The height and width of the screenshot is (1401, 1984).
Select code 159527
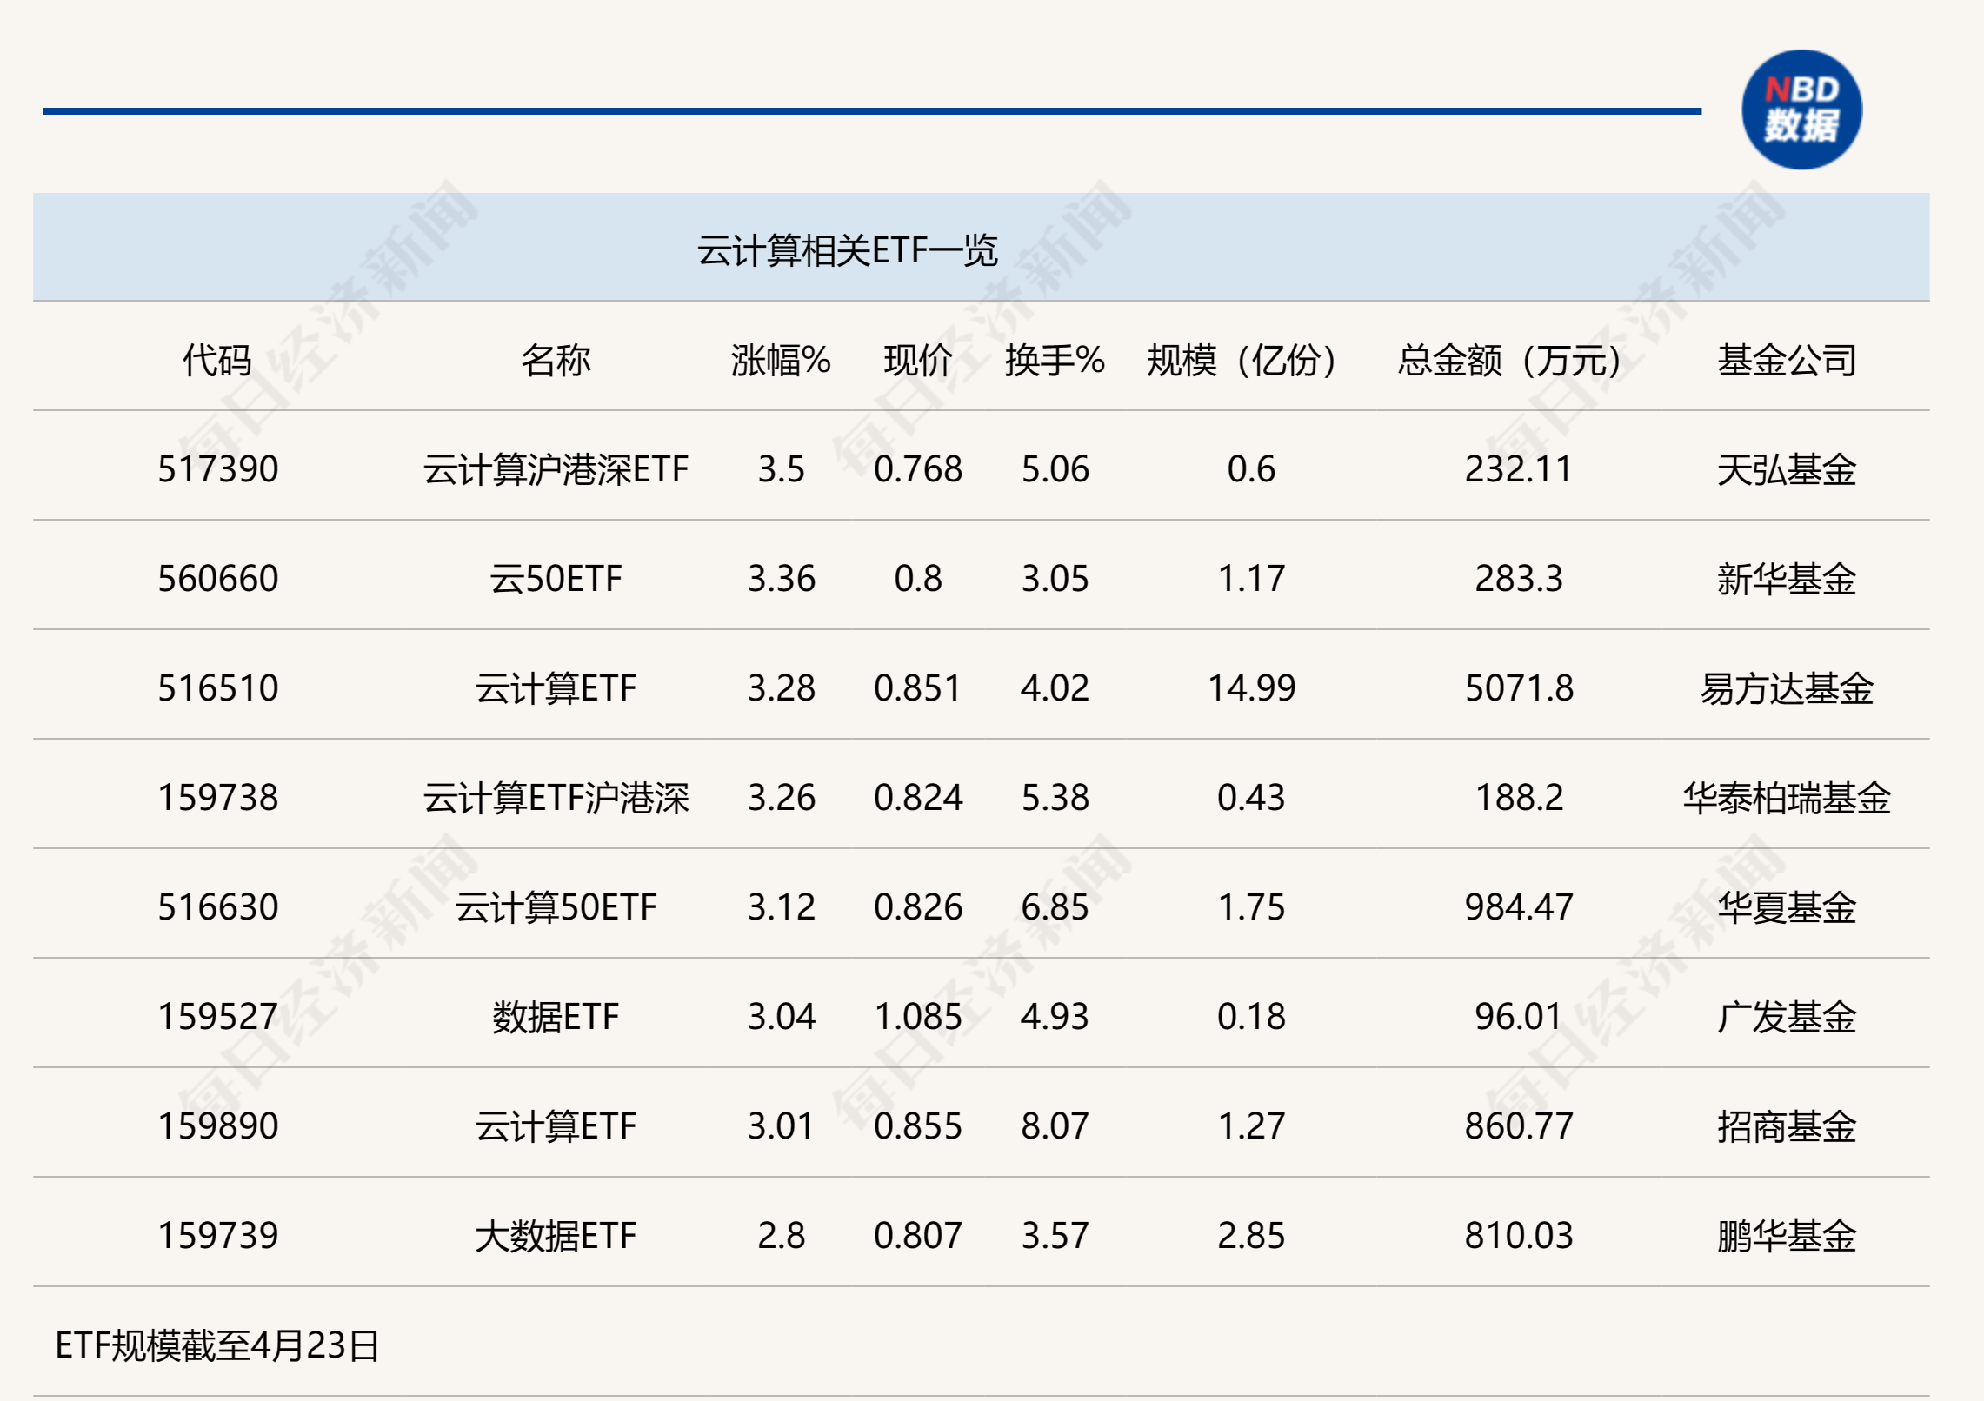coord(217,1017)
